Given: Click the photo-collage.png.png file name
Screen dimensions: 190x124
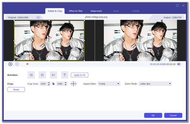Looking at the screenshot, I should (96, 17).
